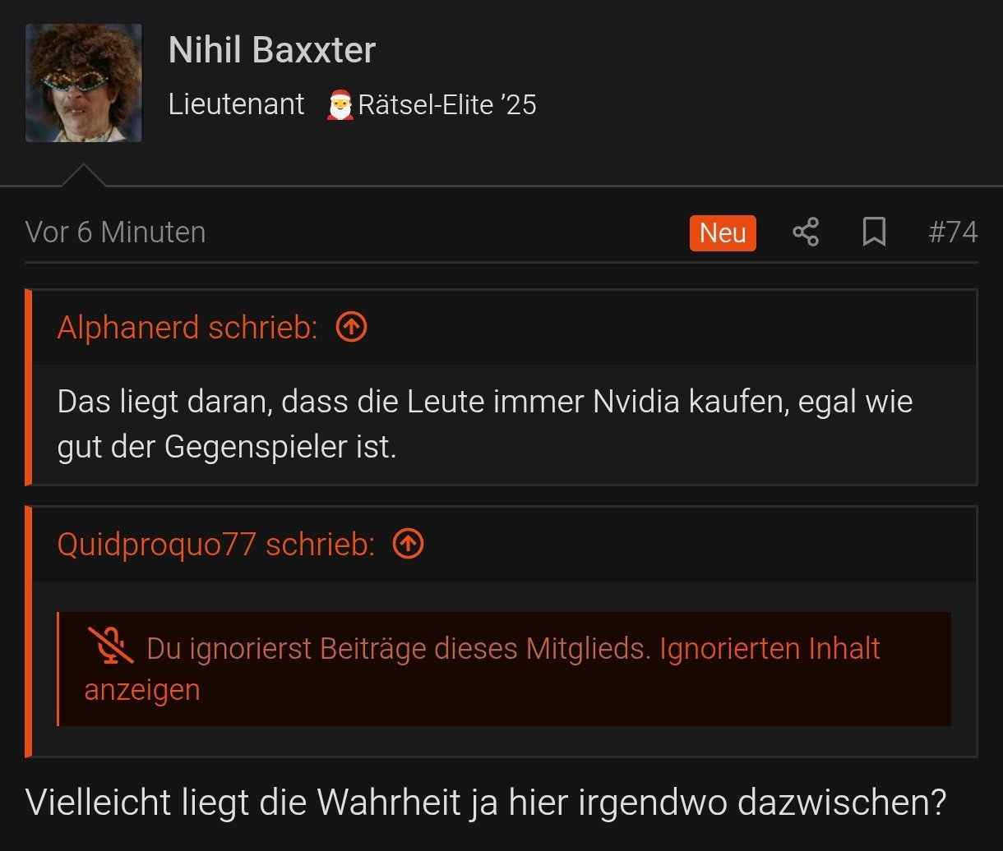Click the reply text about Wahrheit

pos(486,802)
